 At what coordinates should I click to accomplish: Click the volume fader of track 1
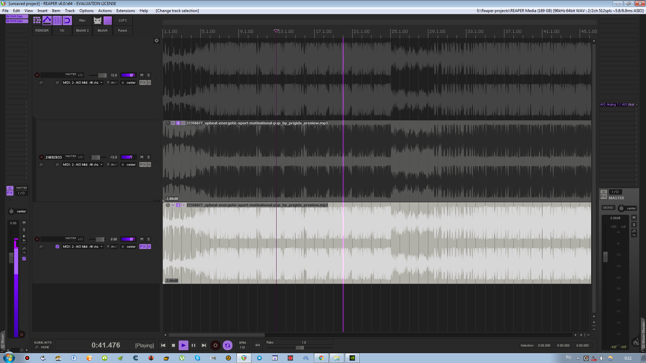tap(102, 75)
